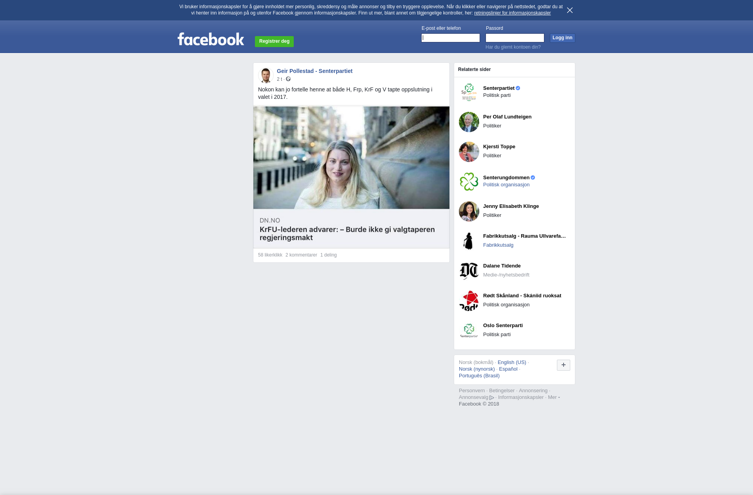Click the Medie-/nyhetsbedrift category text
The width and height of the screenshot is (753, 495).
point(506,275)
